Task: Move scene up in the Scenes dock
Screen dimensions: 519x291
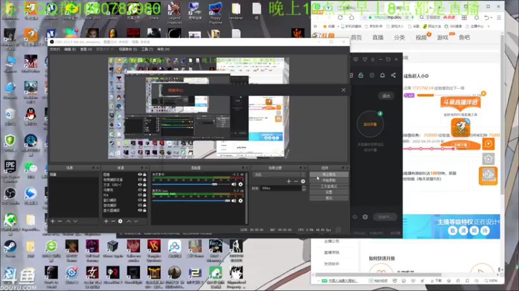Action: click(x=68, y=221)
